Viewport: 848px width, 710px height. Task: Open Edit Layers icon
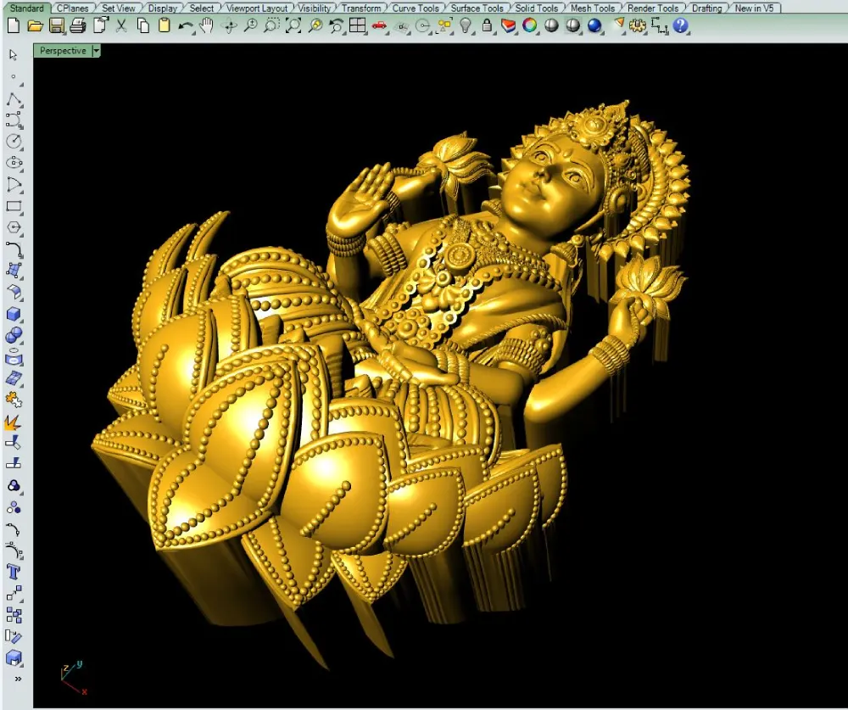(508, 25)
